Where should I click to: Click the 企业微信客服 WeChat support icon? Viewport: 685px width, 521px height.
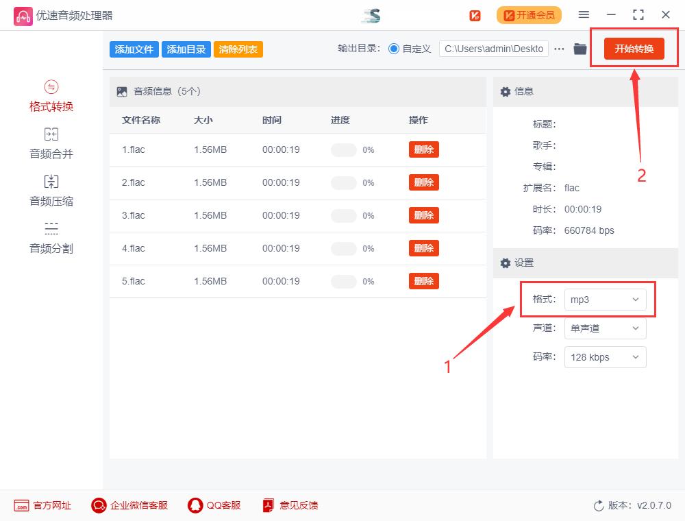point(99,505)
